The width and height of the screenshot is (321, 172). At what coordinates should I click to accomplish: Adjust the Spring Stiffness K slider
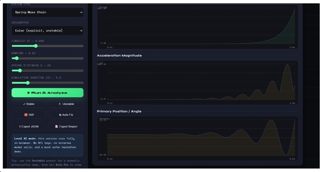(x=47, y=70)
